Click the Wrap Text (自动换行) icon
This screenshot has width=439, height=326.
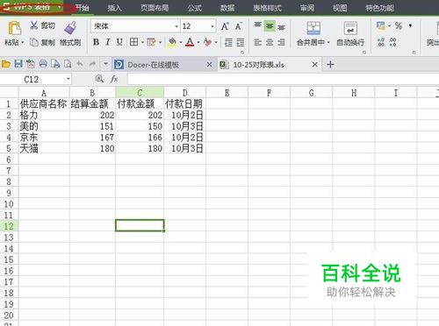(x=350, y=28)
